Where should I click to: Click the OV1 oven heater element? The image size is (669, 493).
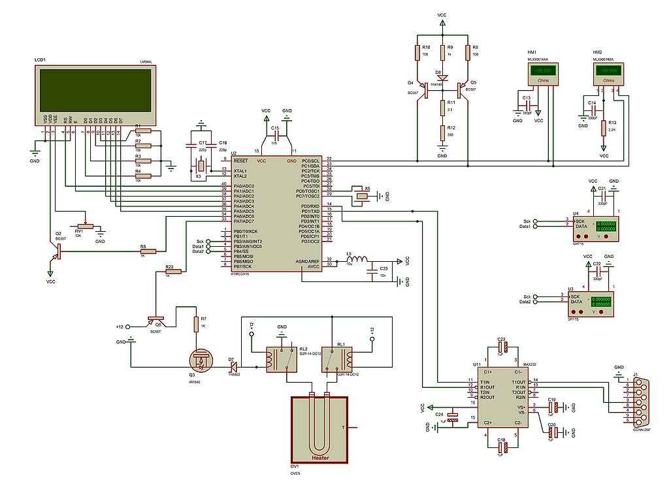(319, 430)
